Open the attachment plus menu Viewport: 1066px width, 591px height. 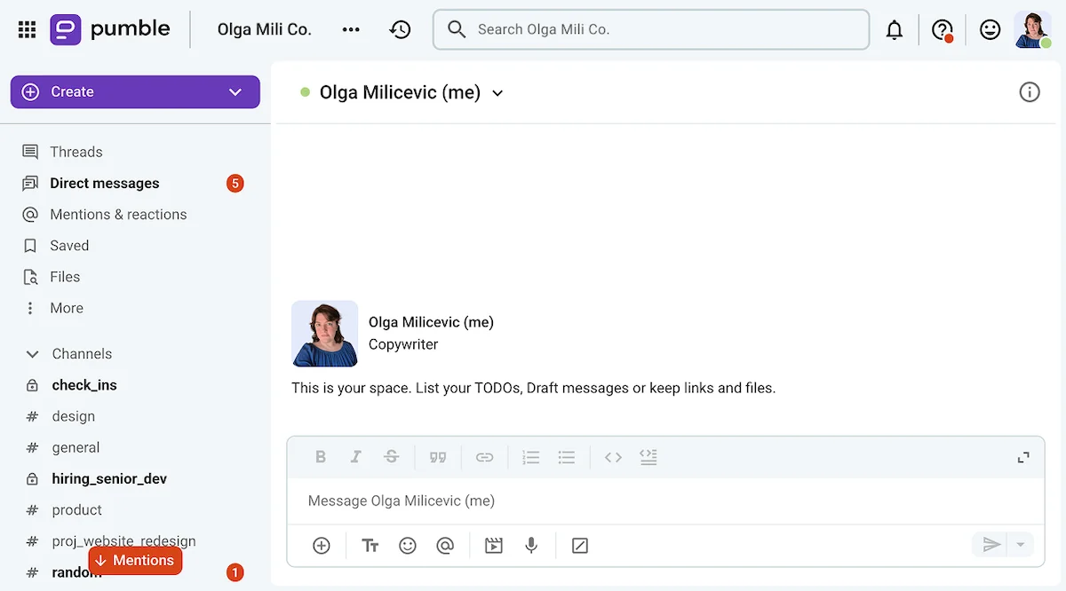(x=321, y=545)
